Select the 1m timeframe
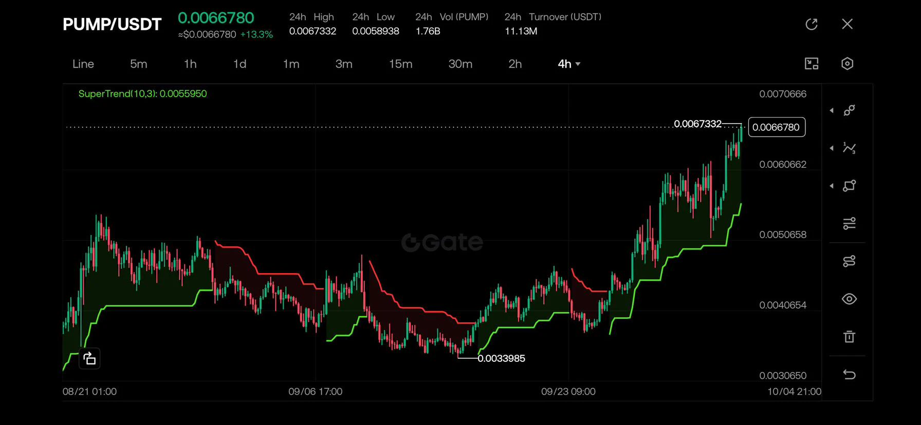The image size is (921, 425). (x=291, y=64)
